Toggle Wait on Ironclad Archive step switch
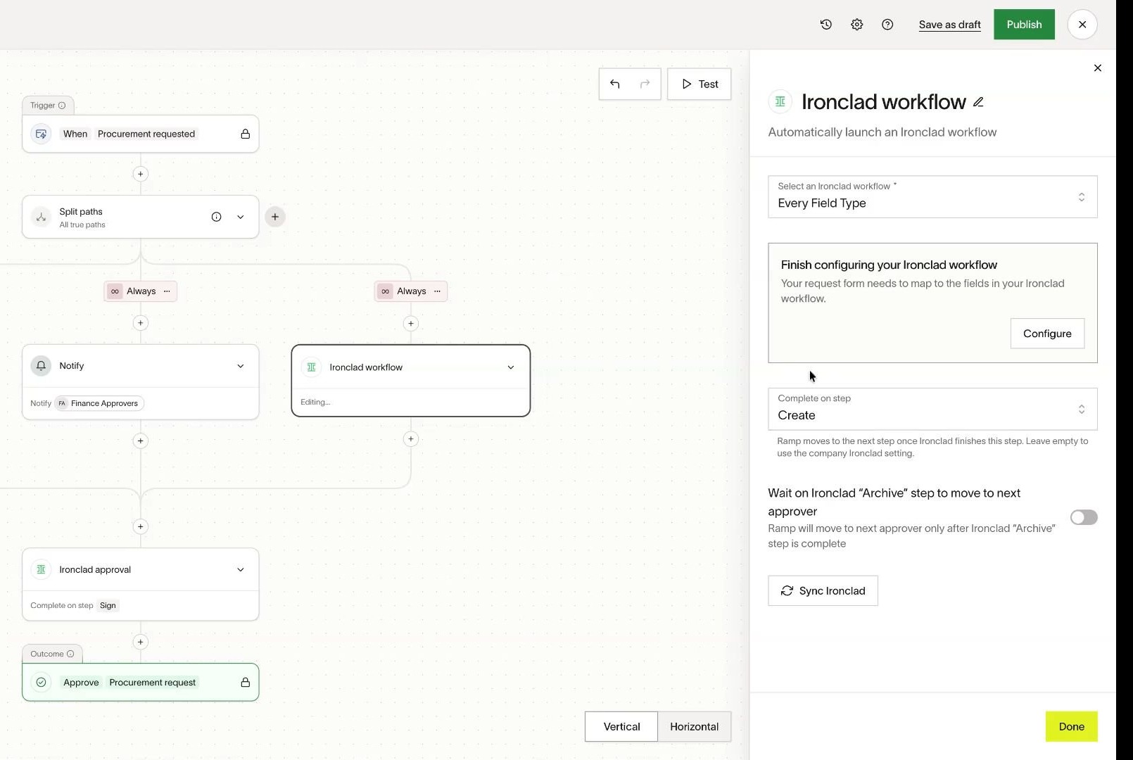 (1083, 518)
